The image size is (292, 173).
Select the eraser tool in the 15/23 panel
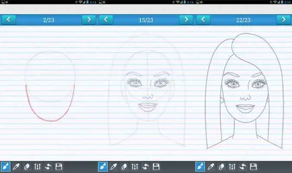pyautogui.click(x=124, y=167)
